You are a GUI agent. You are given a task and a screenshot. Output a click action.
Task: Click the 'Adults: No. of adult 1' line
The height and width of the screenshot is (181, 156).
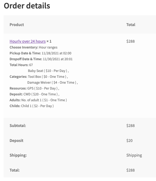38,100
